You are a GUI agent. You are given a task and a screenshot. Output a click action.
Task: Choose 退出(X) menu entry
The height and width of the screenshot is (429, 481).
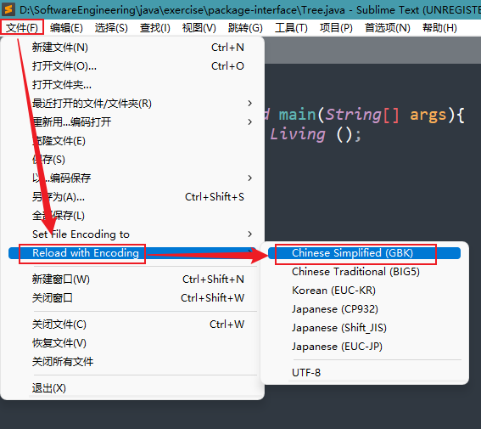point(132,388)
